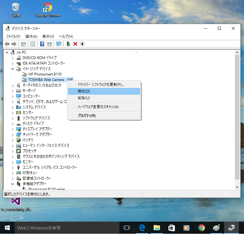Choose ドライバー ソフトウェアの更新(P)... from context menu
This screenshot has width=244, height=235.
tap(104, 85)
